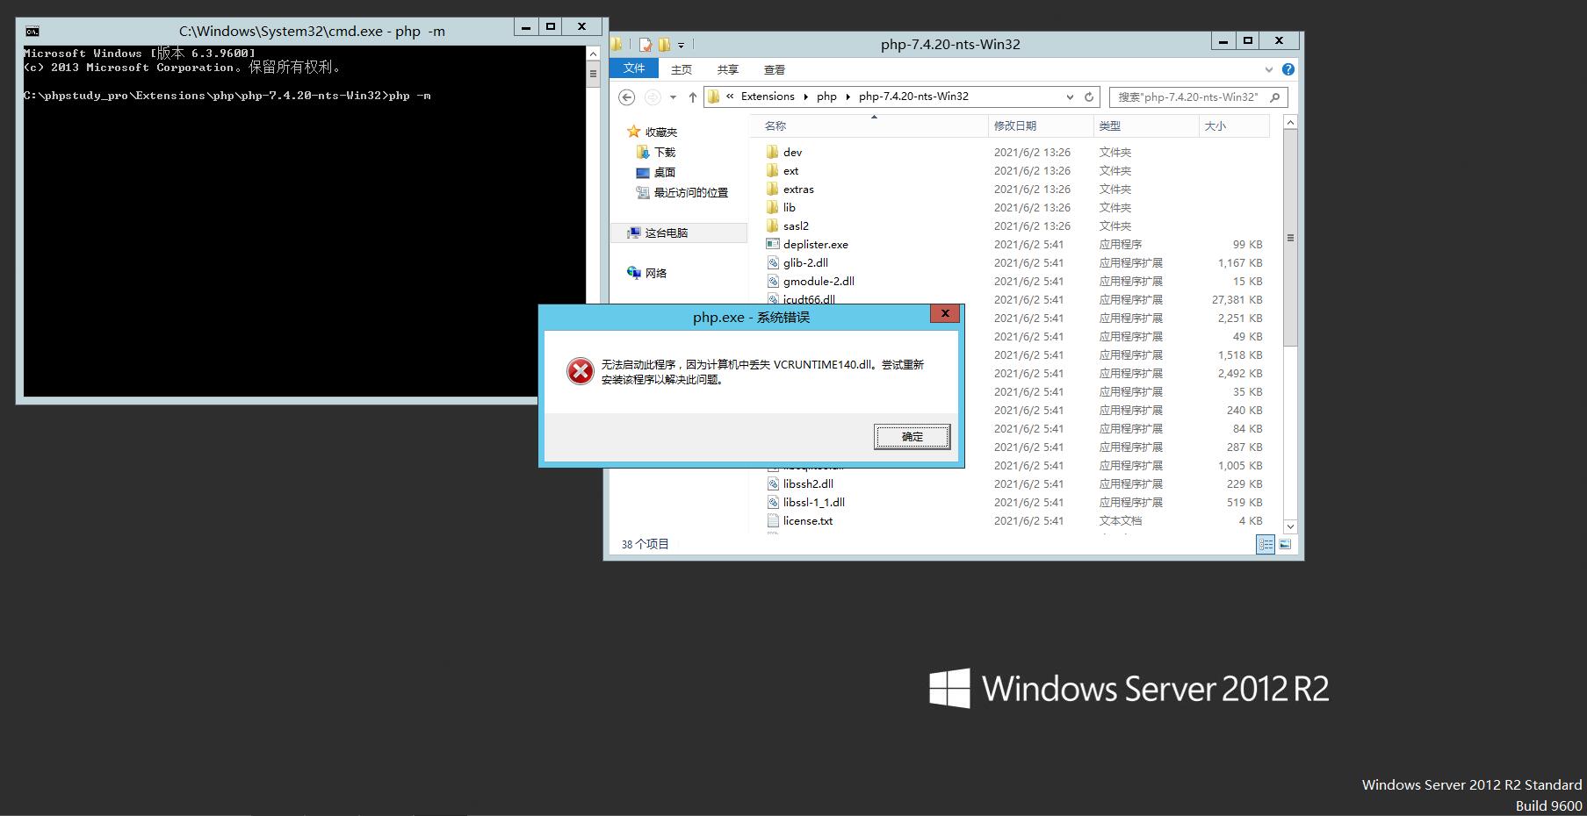
Task: Open Explorer help via question mark icon
Action: tap(1288, 69)
